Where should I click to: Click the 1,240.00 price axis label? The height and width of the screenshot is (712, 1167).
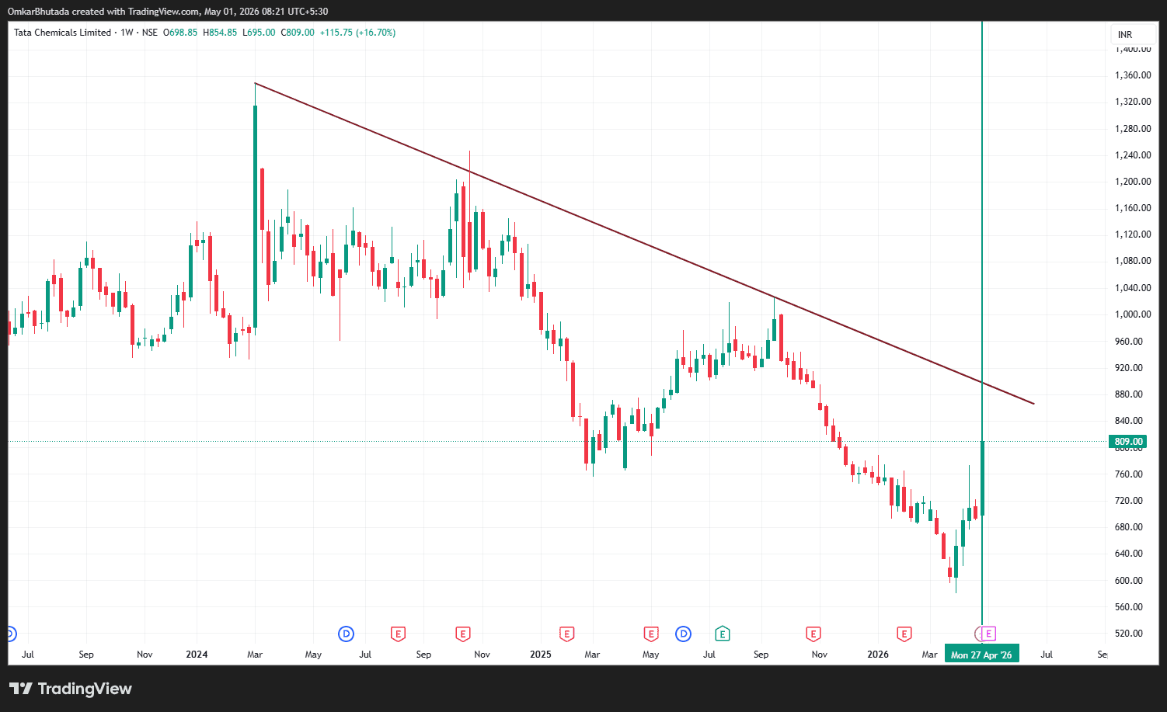tap(1133, 155)
